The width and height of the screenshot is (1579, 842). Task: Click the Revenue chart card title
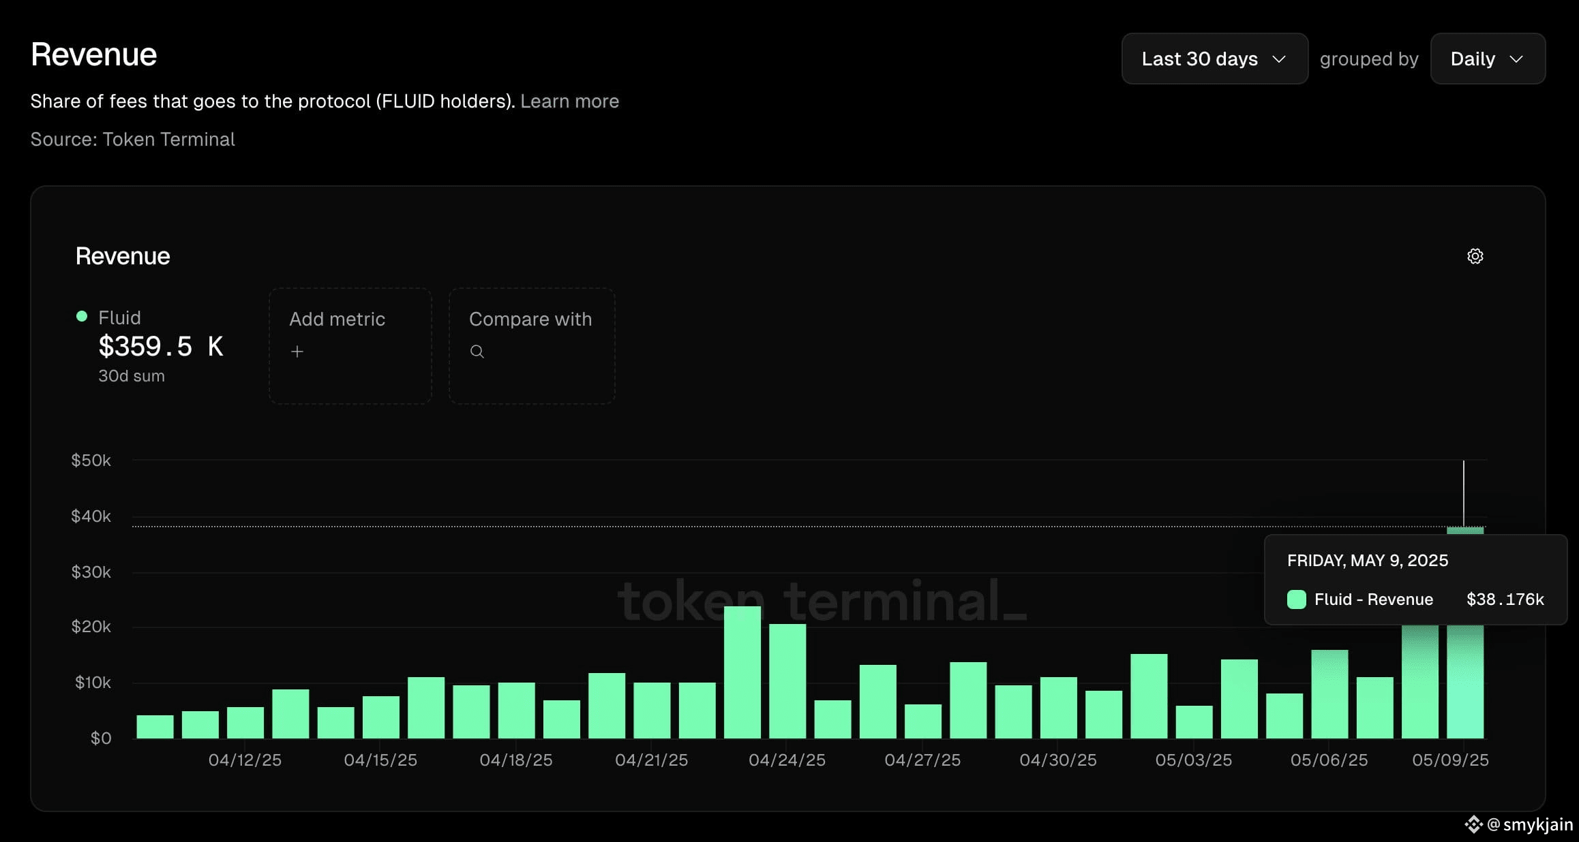coord(123,256)
